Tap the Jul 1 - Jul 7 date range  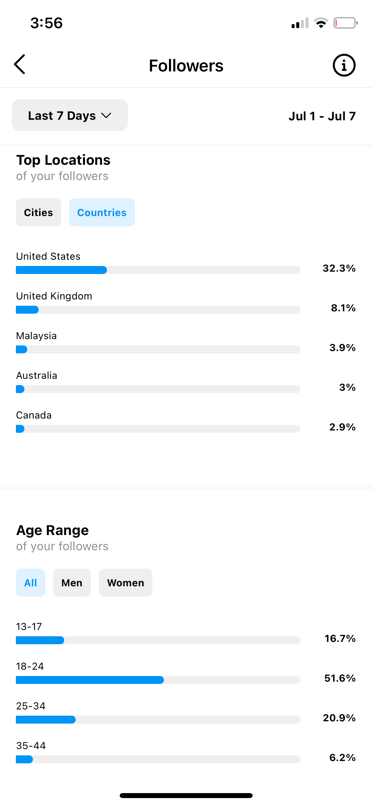pos(322,116)
